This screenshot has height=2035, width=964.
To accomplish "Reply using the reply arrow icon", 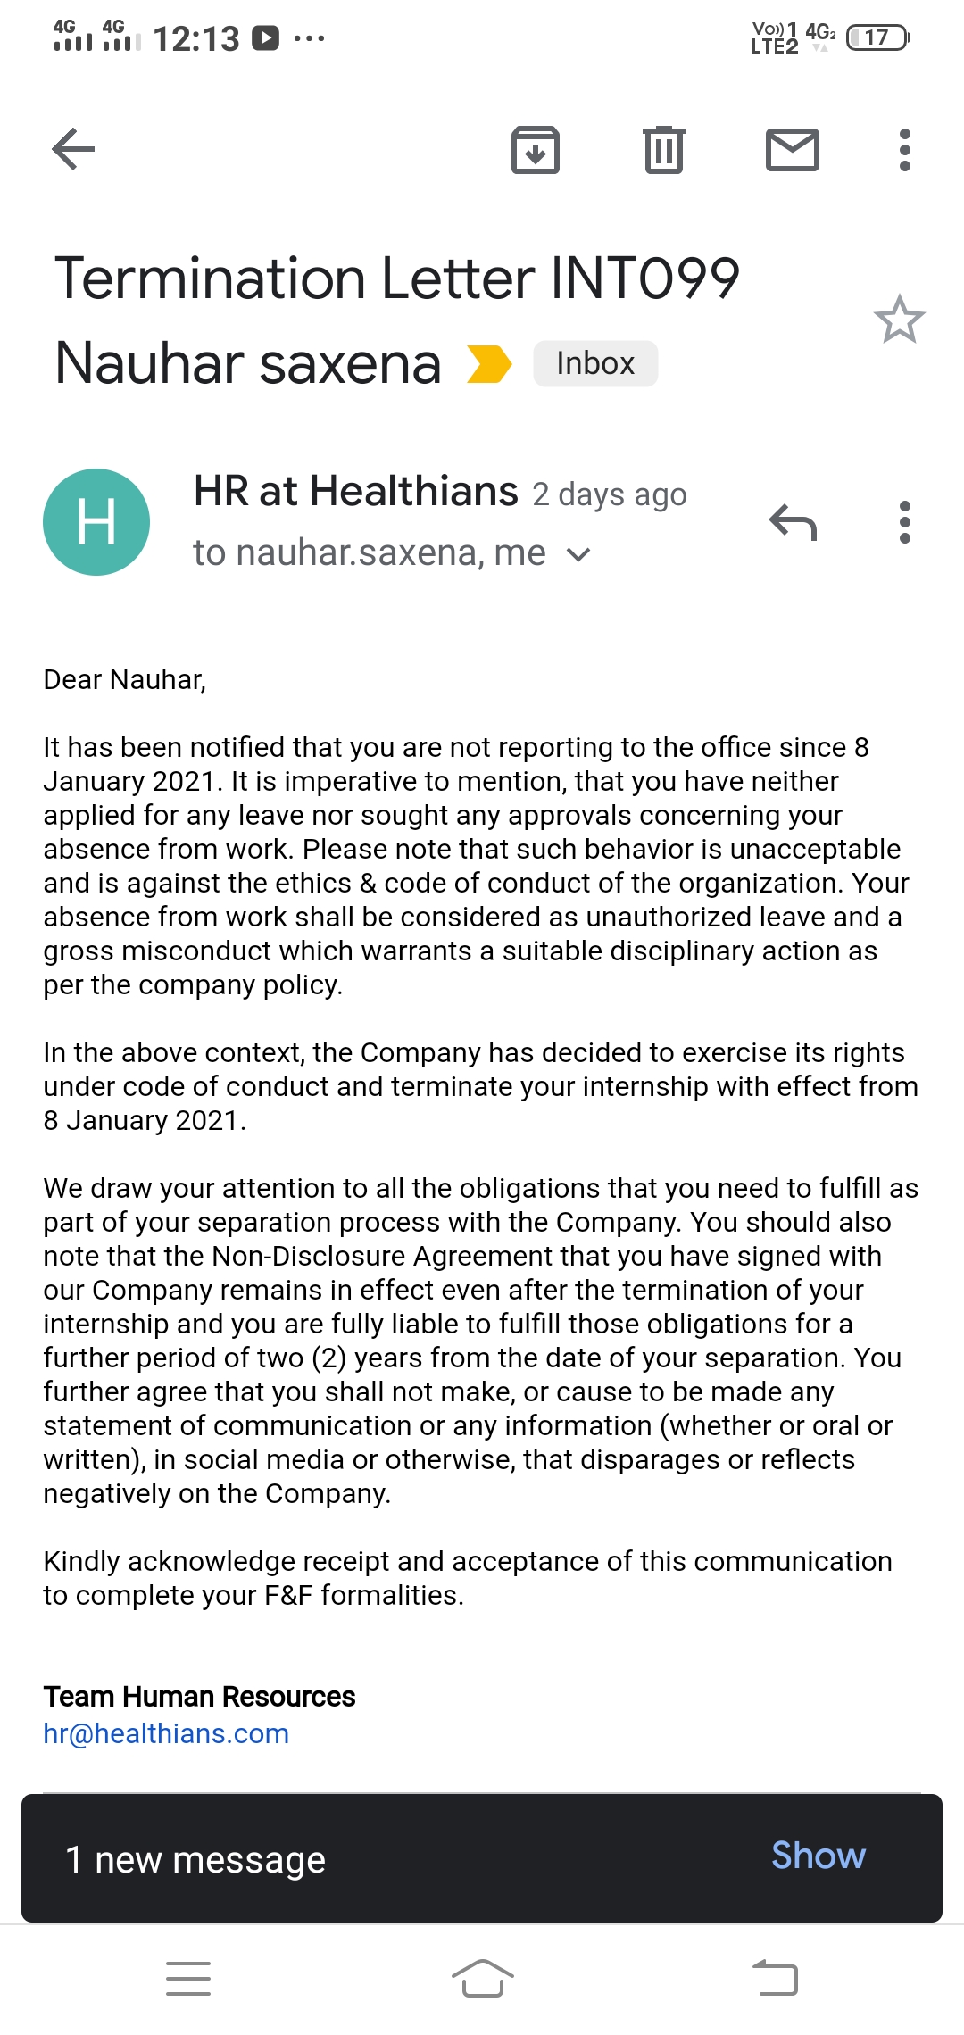I will tap(793, 522).
